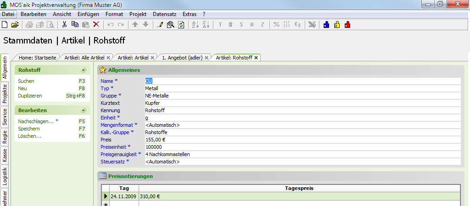Click the T toolbar icon
Screen dimensions: 470x206
[x=220, y=25]
